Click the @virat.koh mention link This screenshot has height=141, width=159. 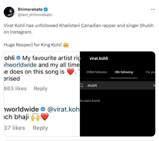pyautogui.click(x=64, y=109)
